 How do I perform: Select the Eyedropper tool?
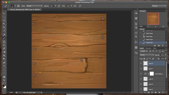pos(4,31)
